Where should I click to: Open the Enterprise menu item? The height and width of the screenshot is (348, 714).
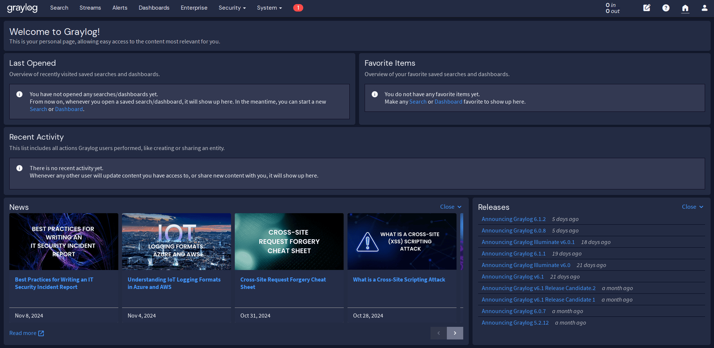[x=194, y=8]
